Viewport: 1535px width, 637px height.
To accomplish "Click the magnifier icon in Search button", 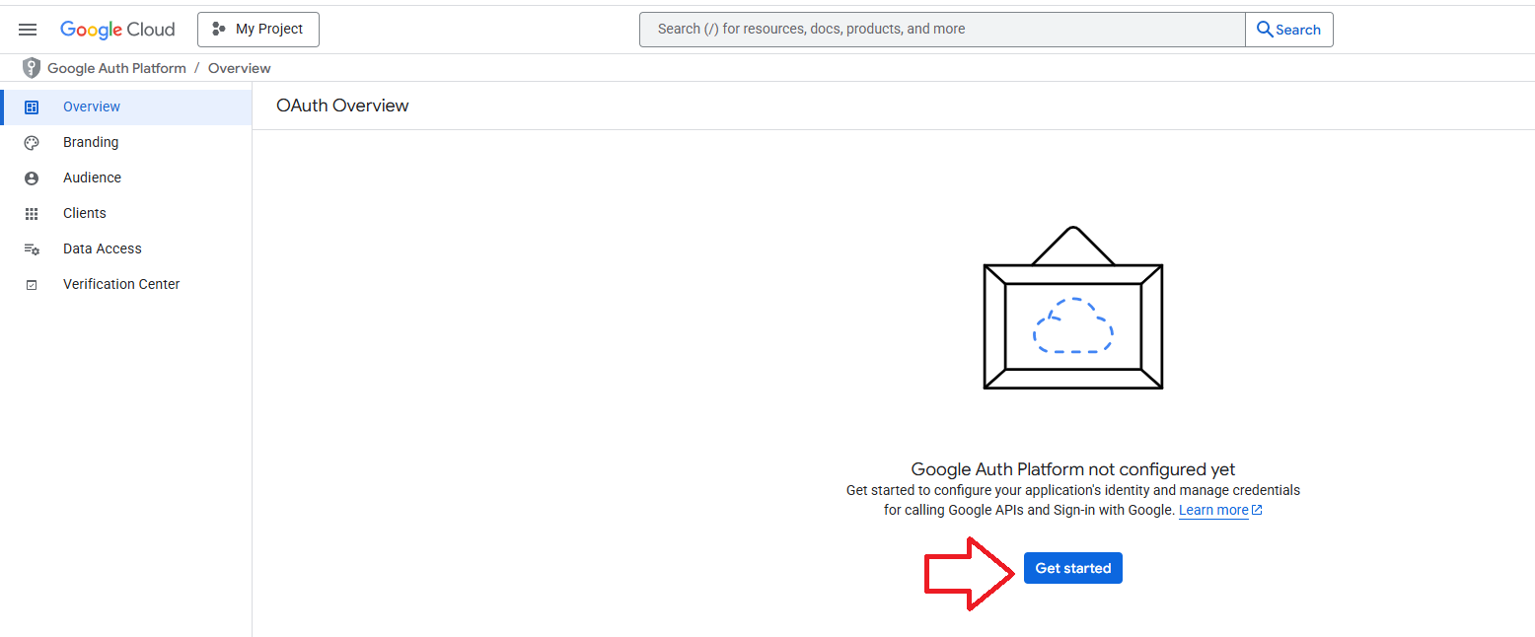I will tap(1264, 30).
